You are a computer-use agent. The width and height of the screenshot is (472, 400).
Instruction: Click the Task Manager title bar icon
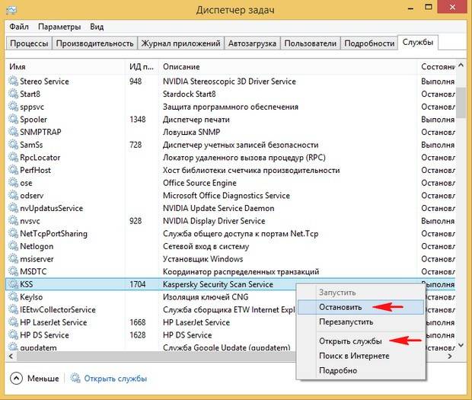11,10
